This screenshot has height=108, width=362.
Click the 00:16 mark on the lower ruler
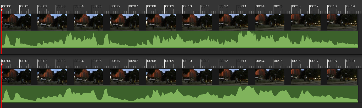tap(296, 61)
